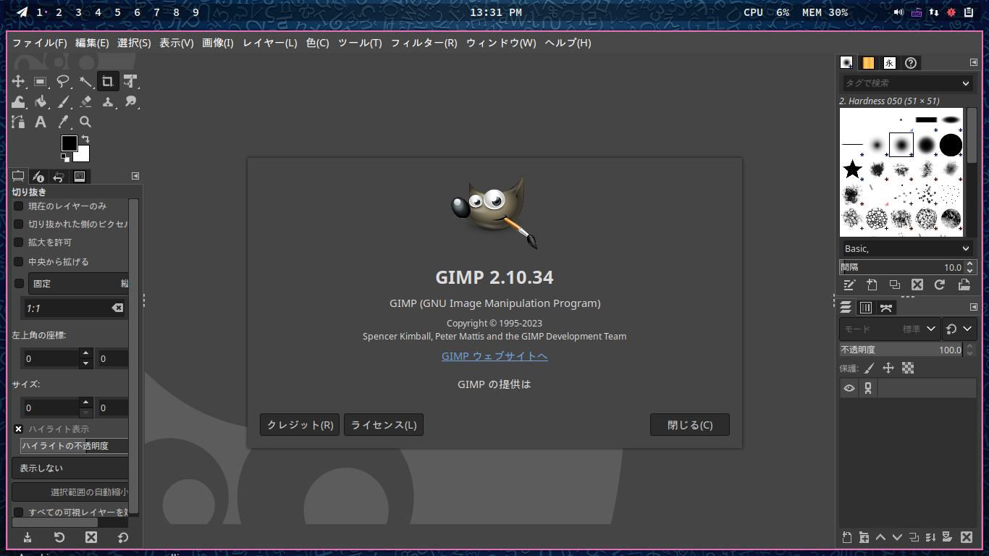This screenshot has width=989, height=556.
Task: Open the GIMP ウェブサイトへ link
Action: [x=494, y=356]
